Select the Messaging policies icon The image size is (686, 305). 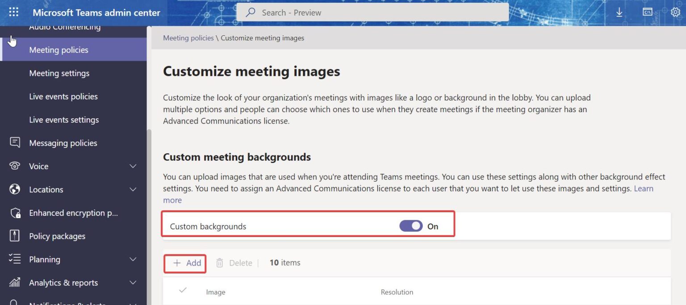[x=15, y=142]
